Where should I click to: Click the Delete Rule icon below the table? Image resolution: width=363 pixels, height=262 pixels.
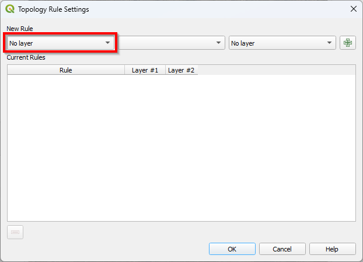tap(15, 232)
